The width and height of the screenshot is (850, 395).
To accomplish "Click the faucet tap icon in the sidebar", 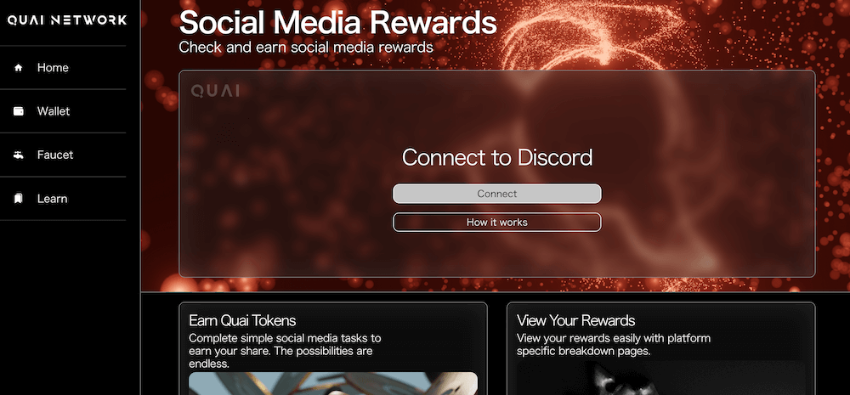I will [x=19, y=155].
